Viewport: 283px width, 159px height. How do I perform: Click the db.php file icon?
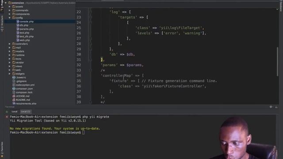coord(18,25)
